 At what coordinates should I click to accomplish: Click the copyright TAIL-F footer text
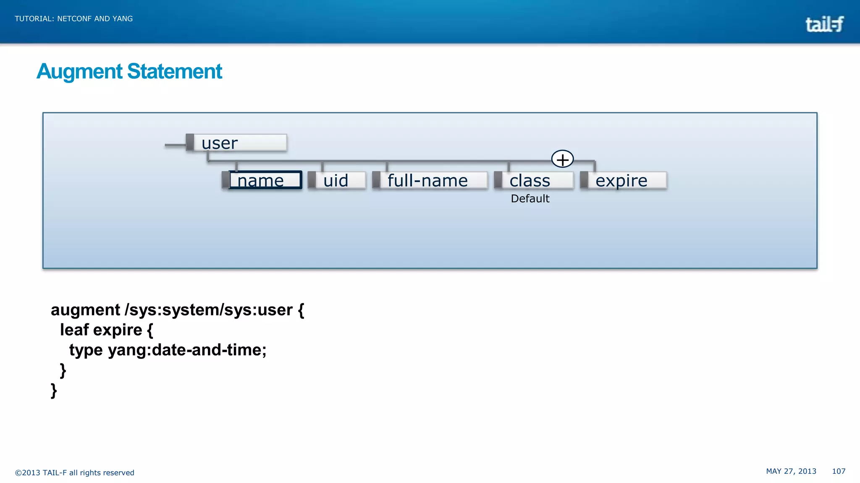pos(75,473)
